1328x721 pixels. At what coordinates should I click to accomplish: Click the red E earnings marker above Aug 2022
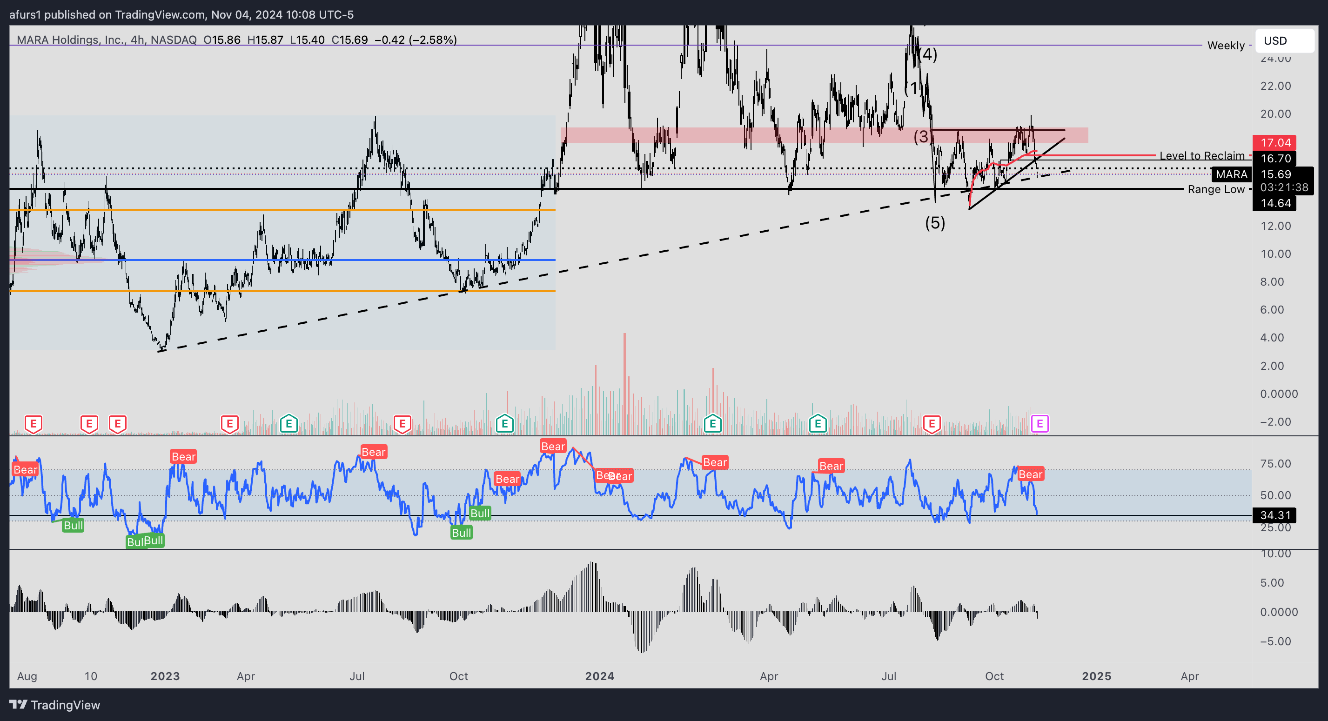[34, 424]
